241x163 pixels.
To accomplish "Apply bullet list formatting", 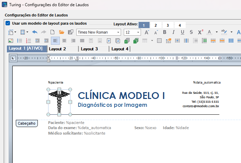I will pyautogui.click(x=19, y=41).
